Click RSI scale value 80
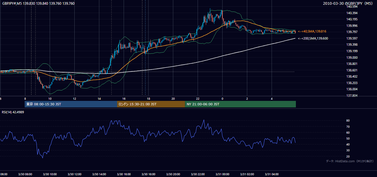Image resolution: width=377 pixels, height=177 pixels. [x=348, y=121]
